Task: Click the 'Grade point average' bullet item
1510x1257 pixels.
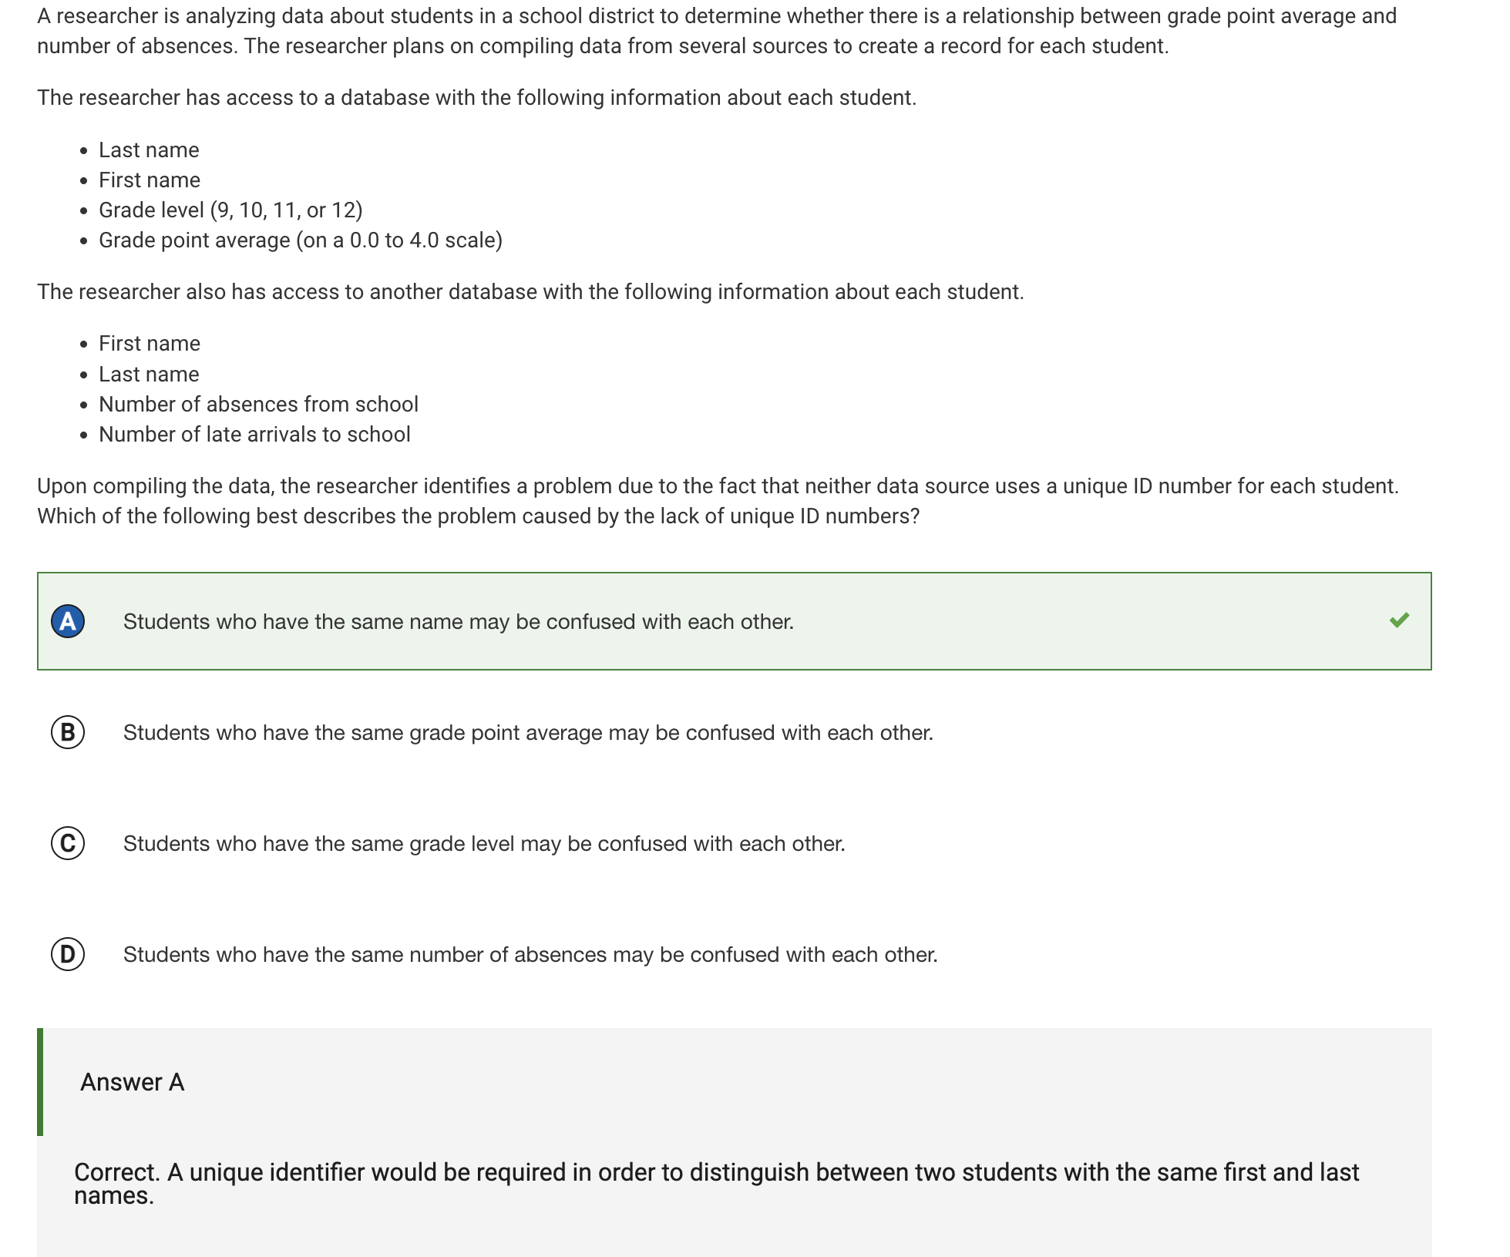Action: [301, 240]
